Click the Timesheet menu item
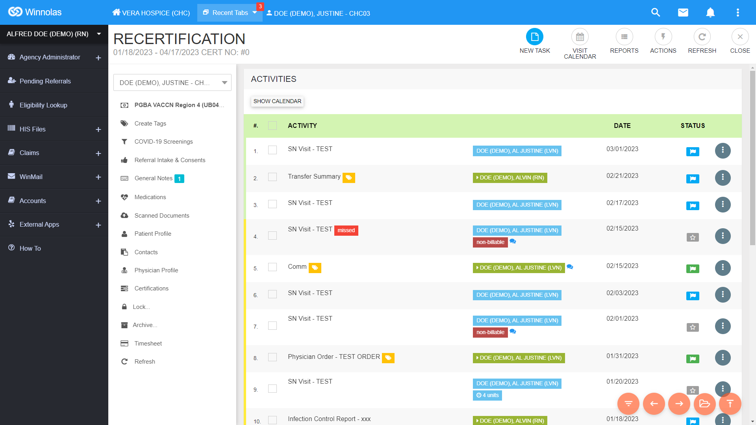Image resolution: width=756 pixels, height=425 pixels. pyautogui.click(x=148, y=344)
